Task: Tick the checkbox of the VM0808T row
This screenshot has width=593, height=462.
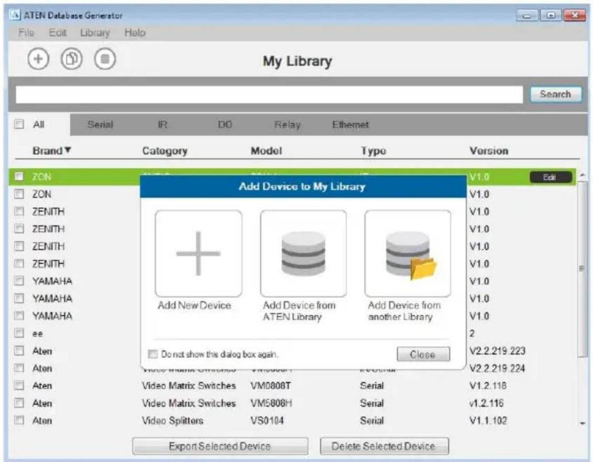Action: click(19, 385)
